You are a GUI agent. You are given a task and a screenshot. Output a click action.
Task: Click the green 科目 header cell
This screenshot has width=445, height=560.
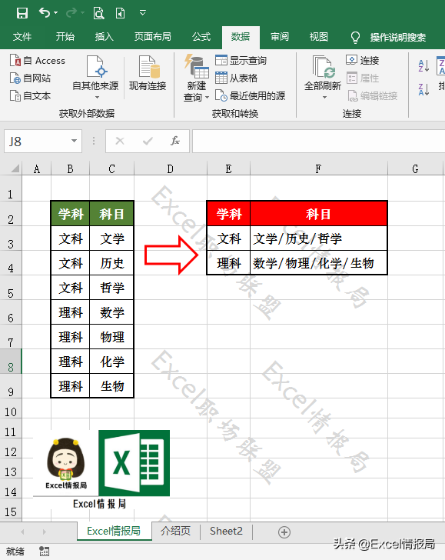coord(111,214)
